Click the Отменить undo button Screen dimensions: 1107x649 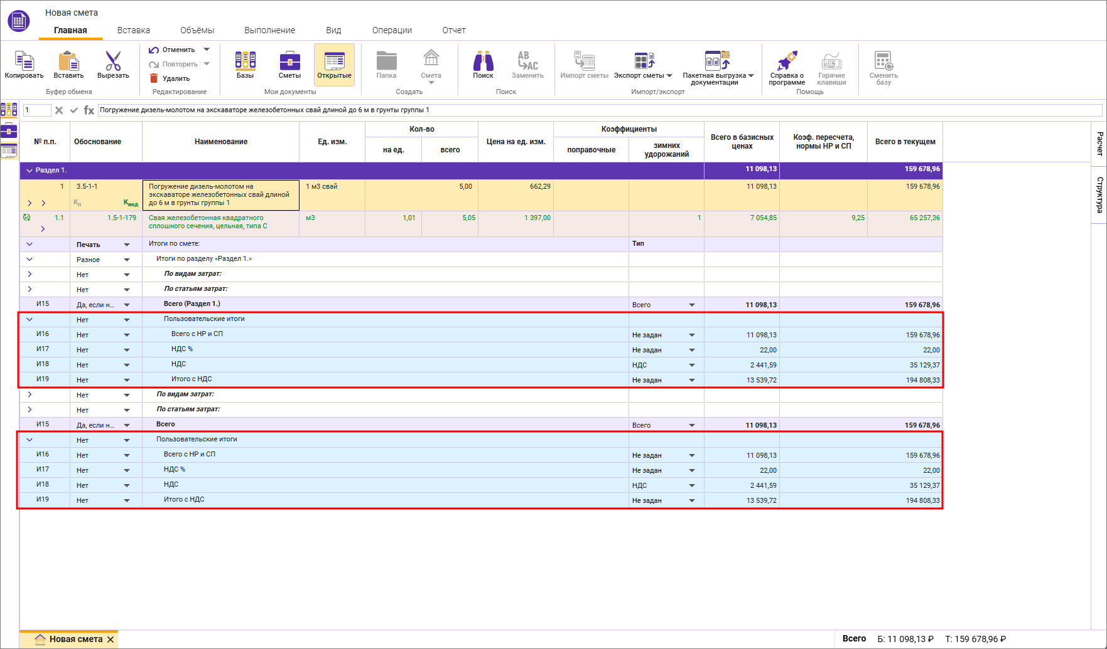172,50
